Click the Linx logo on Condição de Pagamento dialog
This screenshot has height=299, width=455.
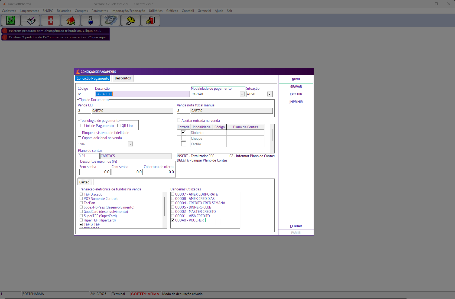click(x=78, y=72)
